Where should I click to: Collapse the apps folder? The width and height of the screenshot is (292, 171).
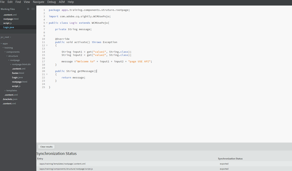click(1, 43)
